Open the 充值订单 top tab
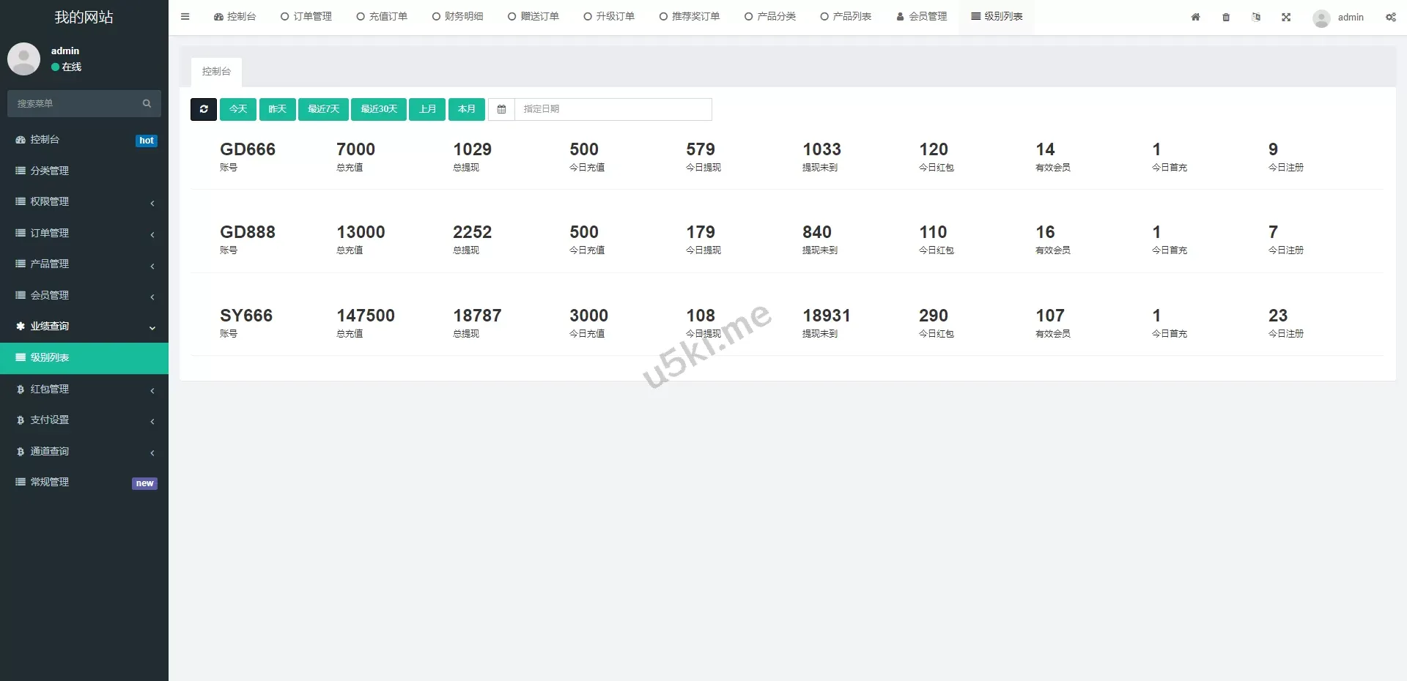 (x=381, y=16)
